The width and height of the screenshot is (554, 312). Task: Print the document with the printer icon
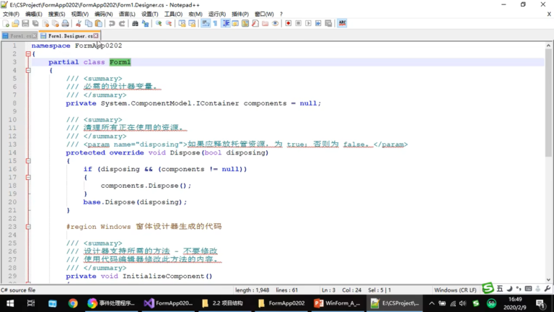pos(66,23)
